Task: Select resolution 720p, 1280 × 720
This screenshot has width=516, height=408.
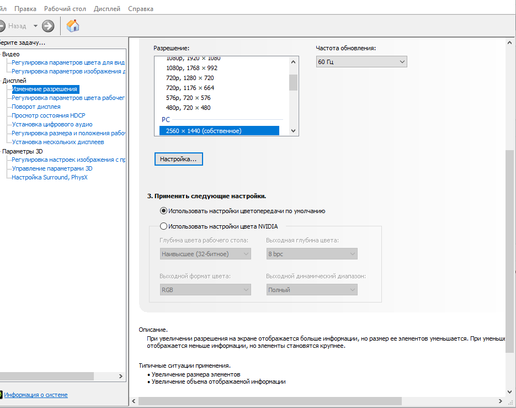Action: pyautogui.click(x=190, y=78)
